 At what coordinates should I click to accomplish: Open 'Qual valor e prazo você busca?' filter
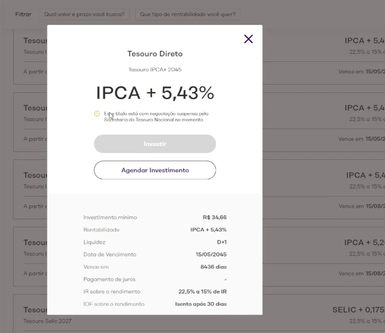(84, 14)
